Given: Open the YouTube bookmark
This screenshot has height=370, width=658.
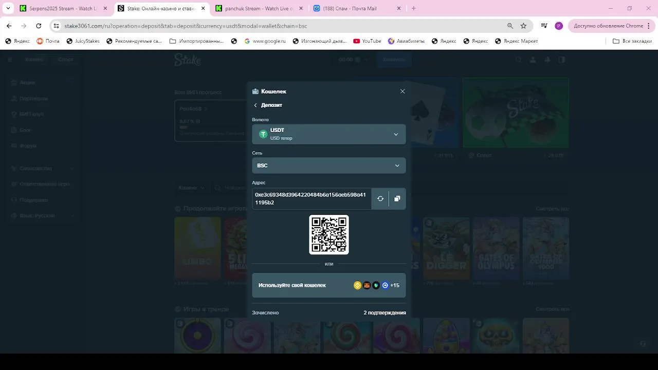Looking at the screenshot, I should 367,41.
